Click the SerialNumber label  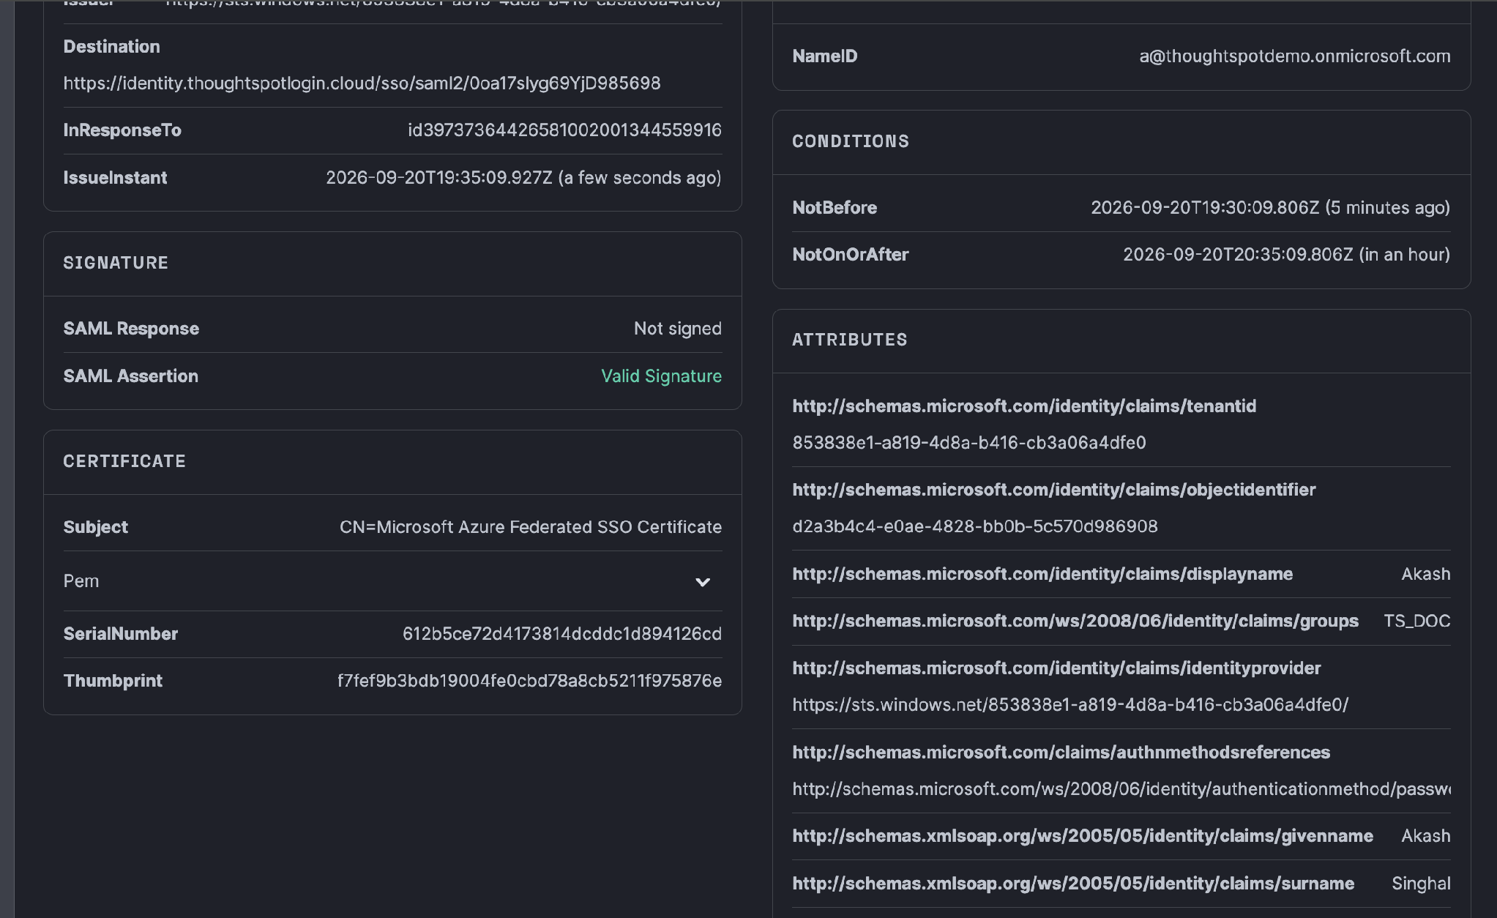[121, 634]
